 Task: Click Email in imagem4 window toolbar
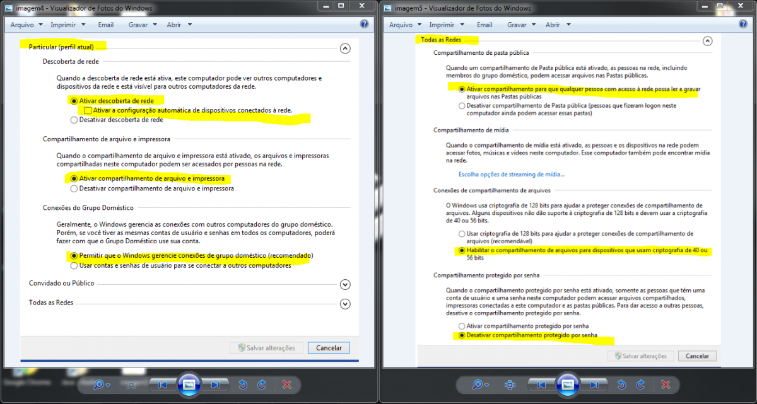[x=106, y=25]
